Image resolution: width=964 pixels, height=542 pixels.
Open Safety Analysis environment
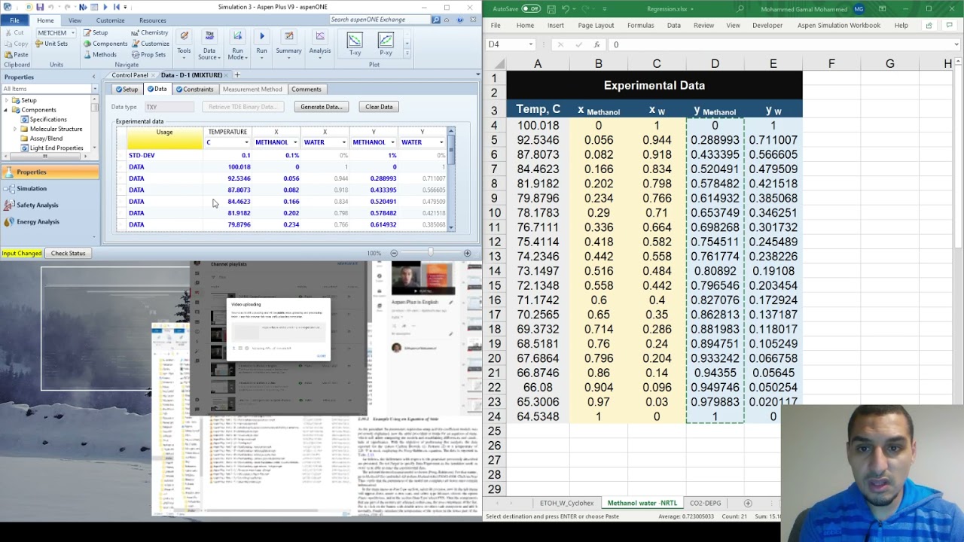[50, 206]
